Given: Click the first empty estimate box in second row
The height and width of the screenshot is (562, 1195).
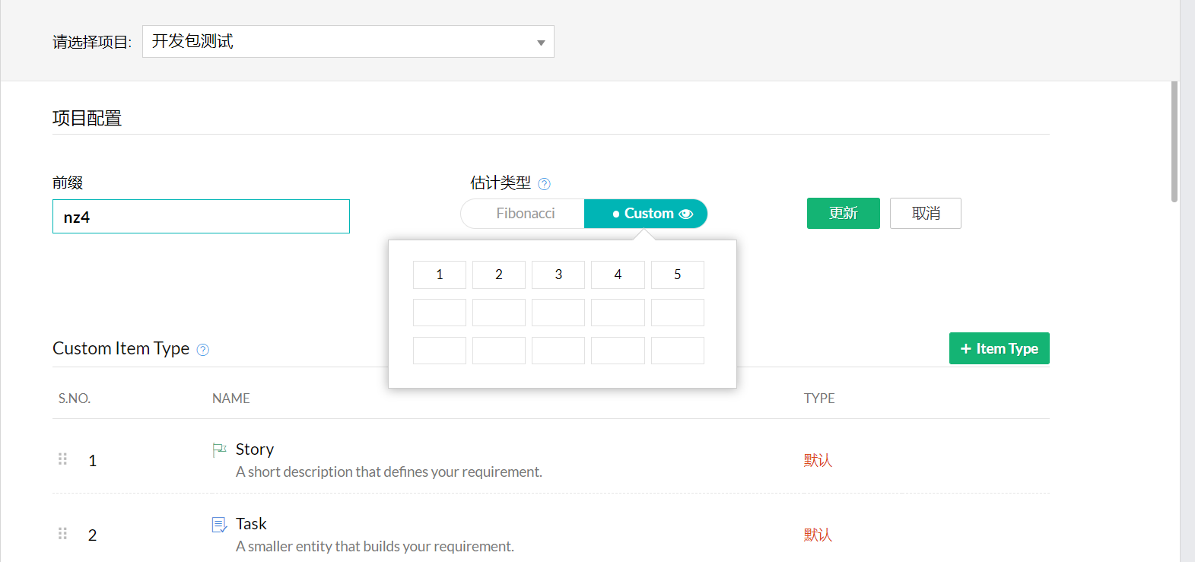Looking at the screenshot, I should coord(440,313).
